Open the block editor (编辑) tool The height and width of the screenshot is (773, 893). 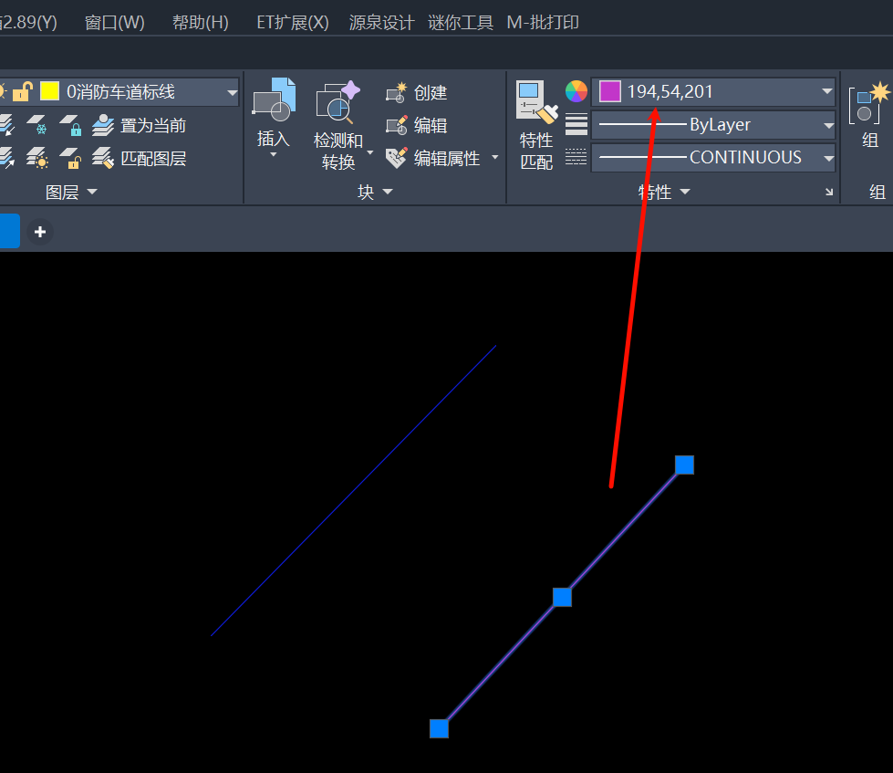click(x=397, y=125)
